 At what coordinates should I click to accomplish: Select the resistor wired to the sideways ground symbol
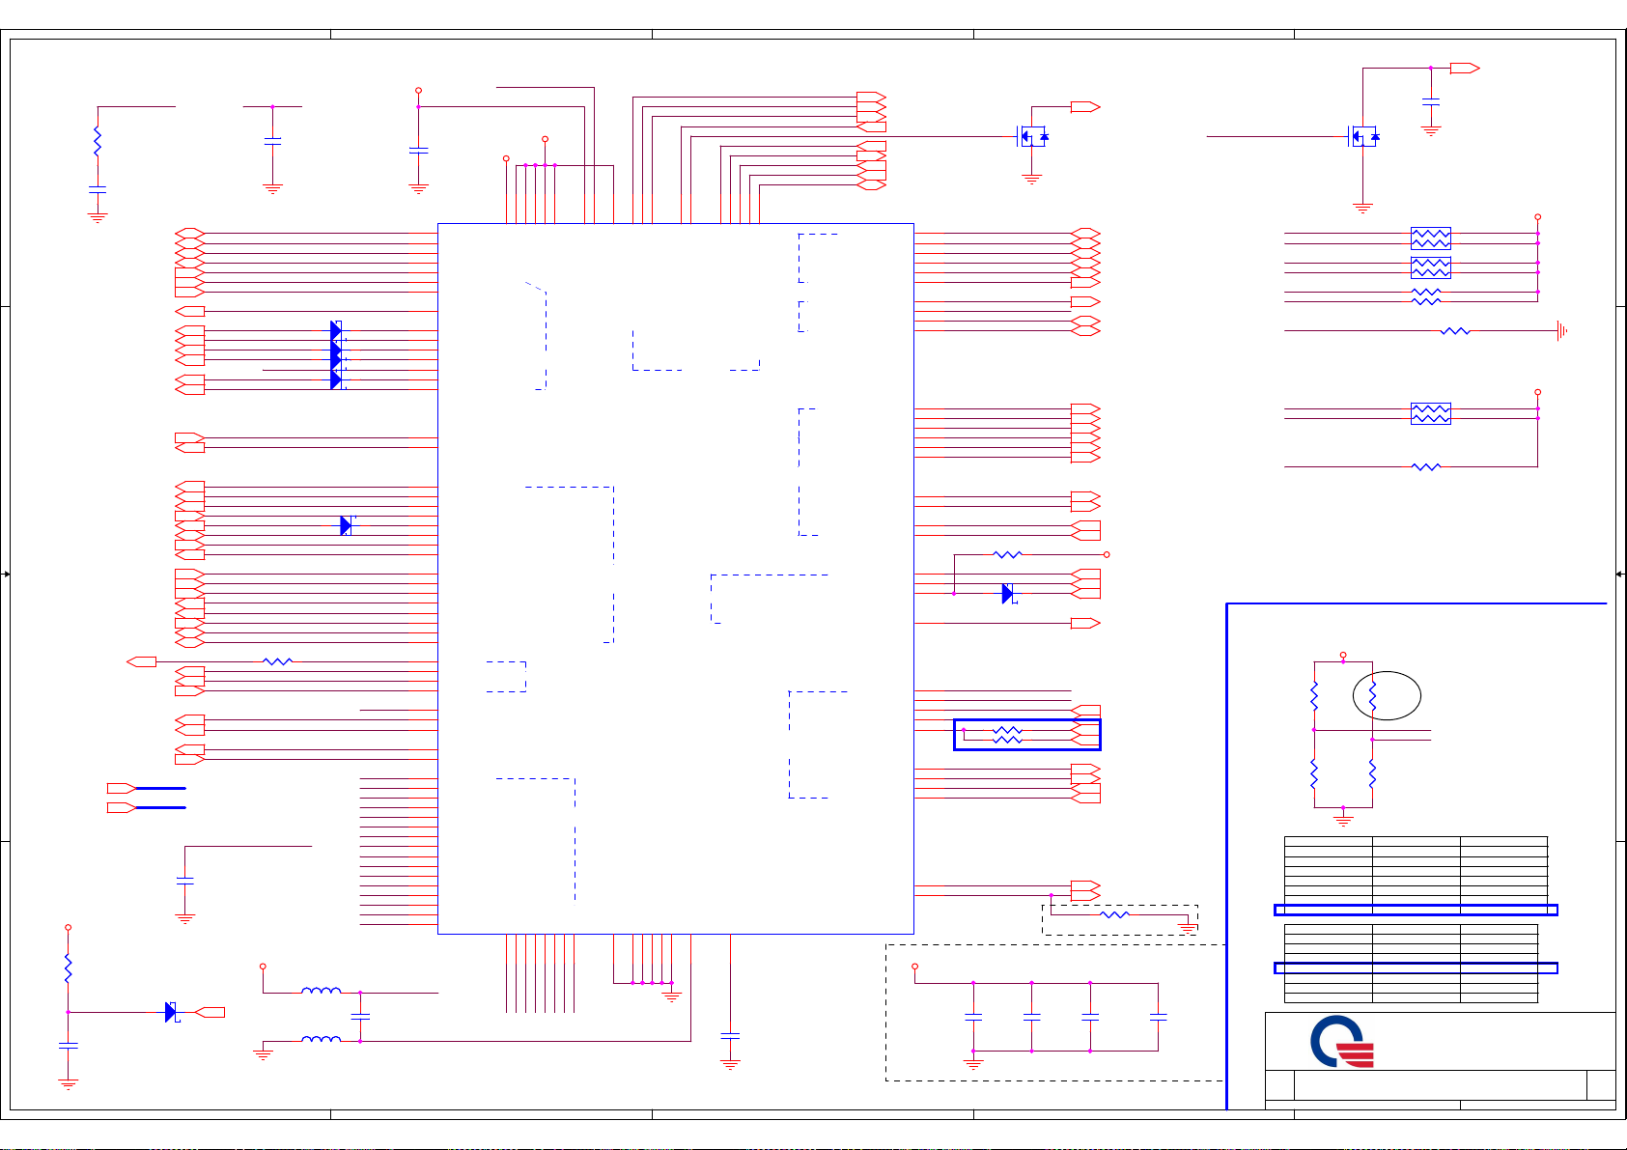(x=1455, y=330)
